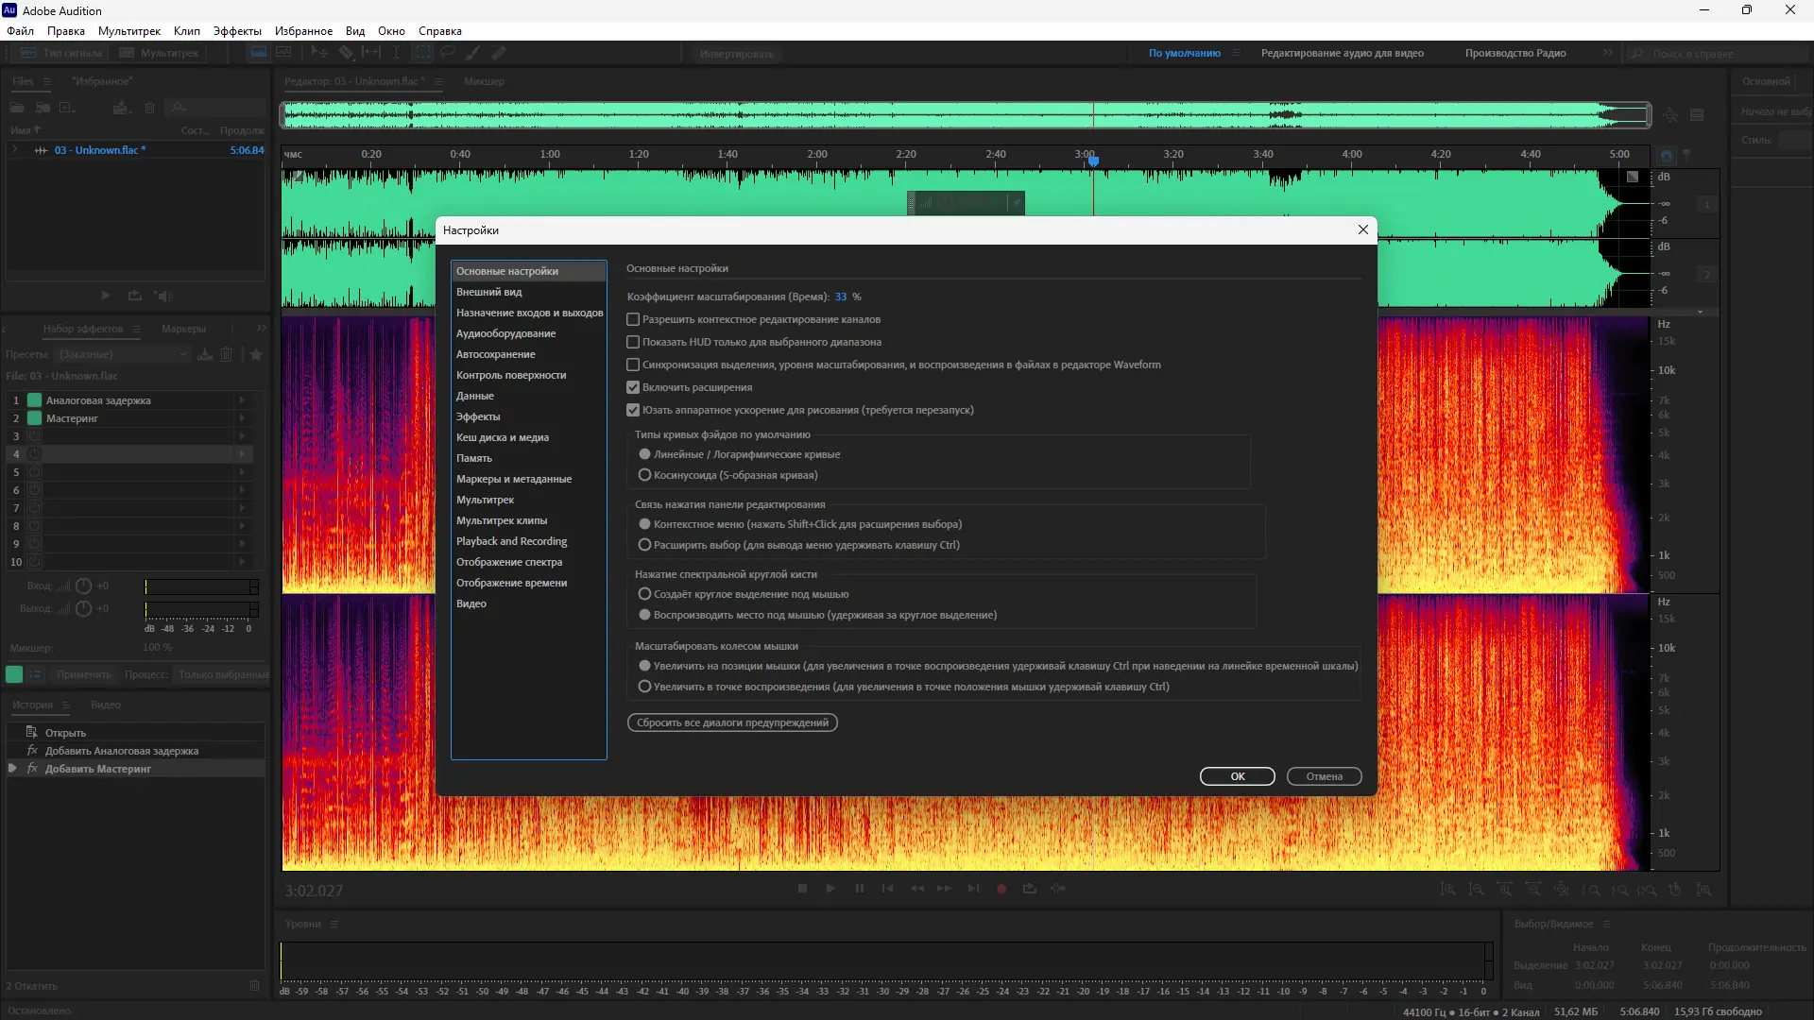Viewport: 1814px width, 1020px height.
Task: Click the OK button in Настройки dialog
Action: pyautogui.click(x=1237, y=776)
